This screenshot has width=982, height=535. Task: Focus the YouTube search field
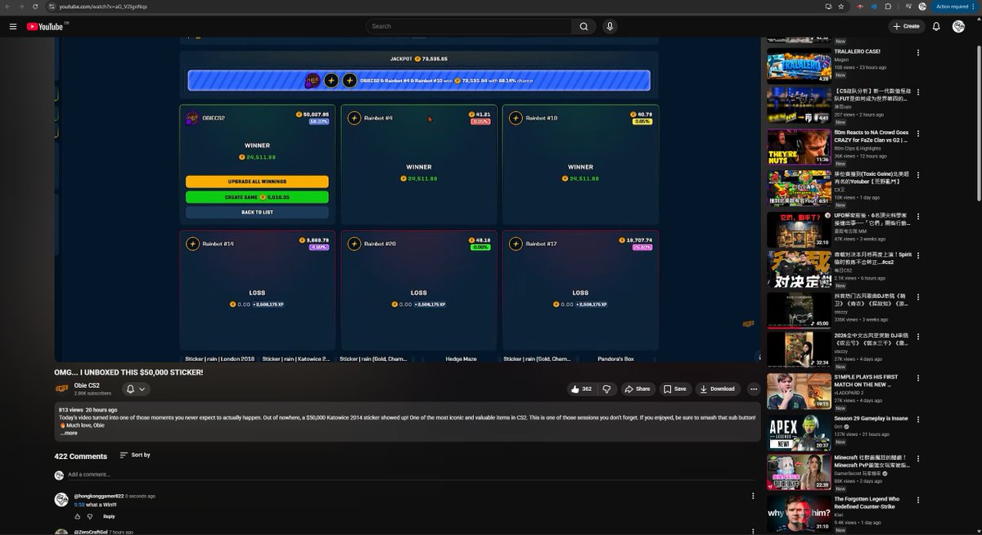(469, 26)
